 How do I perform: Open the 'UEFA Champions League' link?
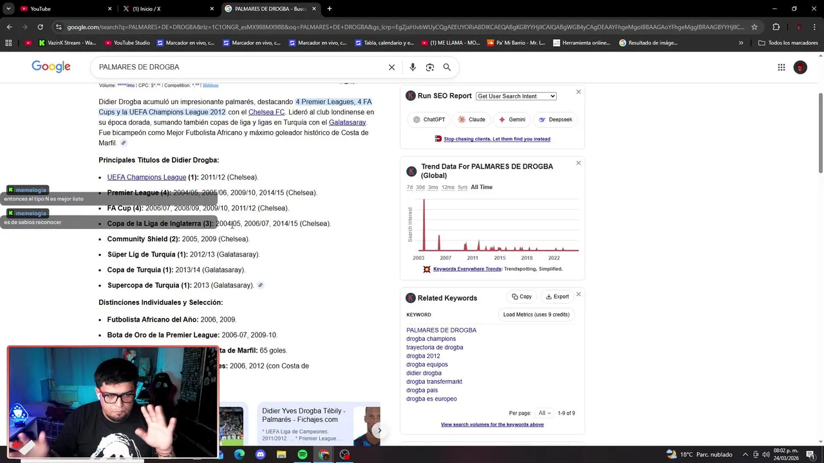click(x=147, y=177)
